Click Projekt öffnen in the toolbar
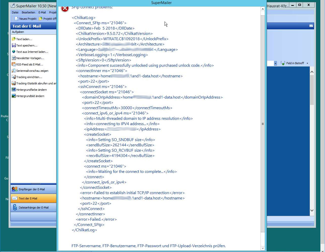Screen dimensions: 325x252 click(x=48, y=19)
